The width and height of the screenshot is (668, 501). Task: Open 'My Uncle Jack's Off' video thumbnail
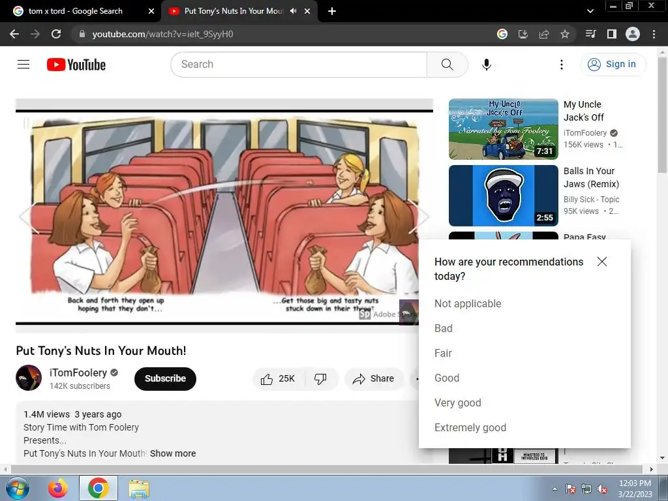(x=503, y=129)
